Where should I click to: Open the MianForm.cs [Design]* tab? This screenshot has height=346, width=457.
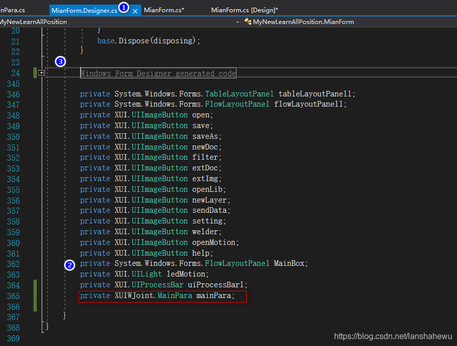244,10
